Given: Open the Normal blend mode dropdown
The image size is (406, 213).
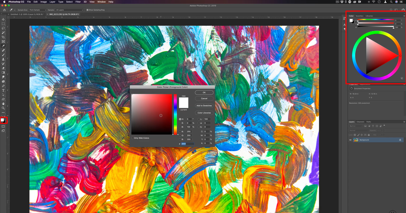Looking at the screenshot, I should (x=358, y=130).
